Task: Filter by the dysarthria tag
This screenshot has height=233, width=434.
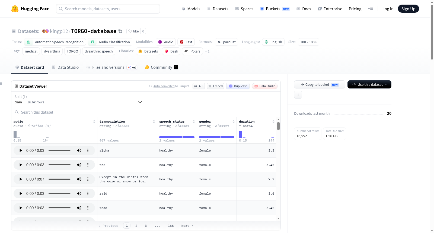Action: [x=52, y=51]
